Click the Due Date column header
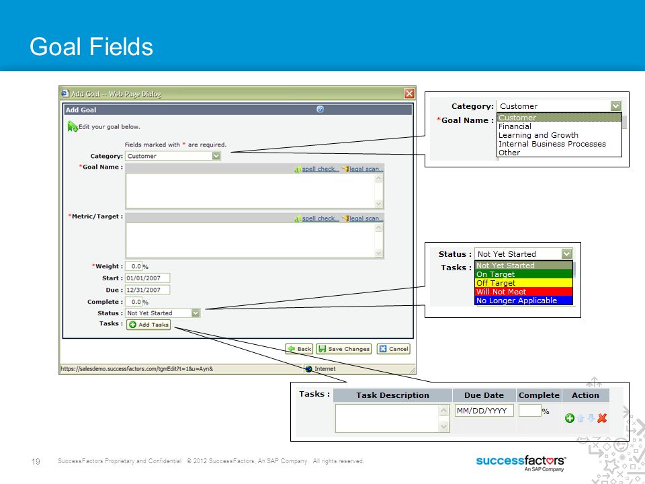 484,395
